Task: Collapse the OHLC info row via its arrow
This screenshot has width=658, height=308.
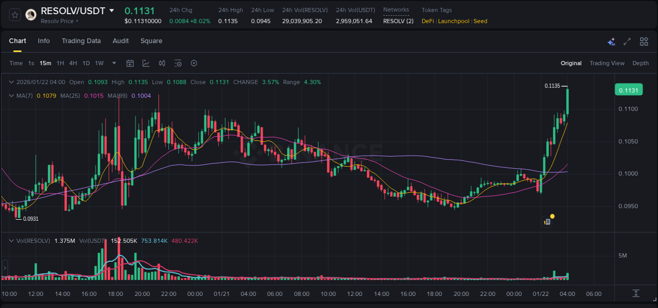Action: pyautogui.click(x=12, y=82)
